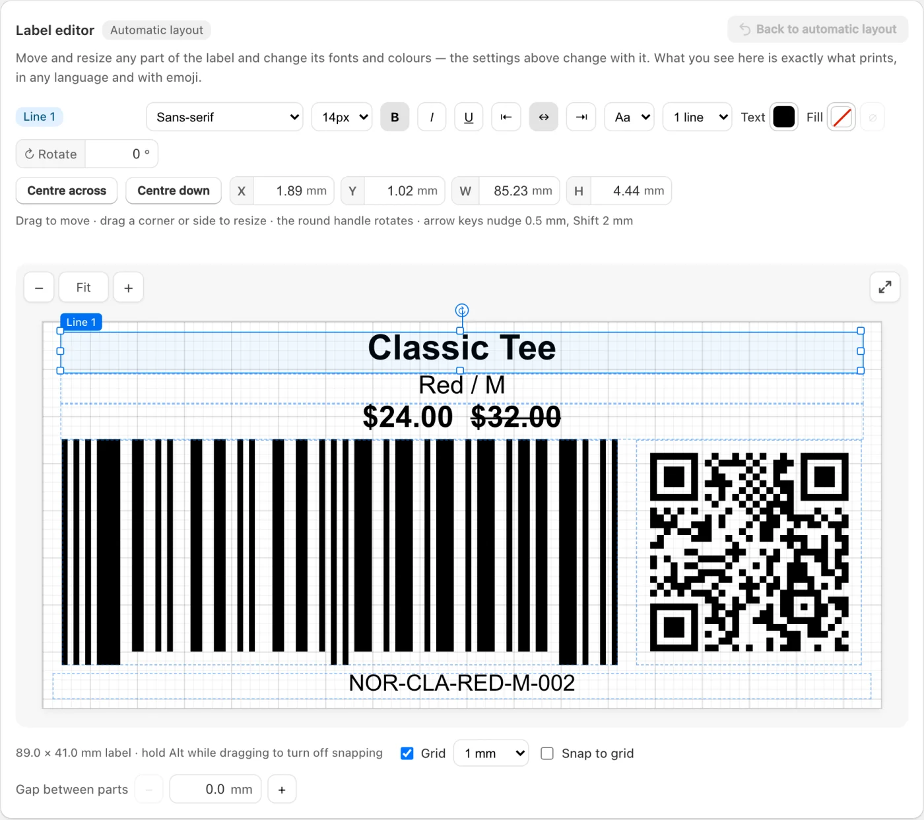Select the Line 1 chip
This screenshot has width=924, height=820.
click(39, 117)
